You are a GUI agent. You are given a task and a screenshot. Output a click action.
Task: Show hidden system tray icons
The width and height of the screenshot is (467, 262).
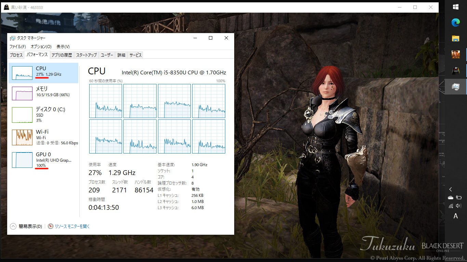(x=451, y=189)
